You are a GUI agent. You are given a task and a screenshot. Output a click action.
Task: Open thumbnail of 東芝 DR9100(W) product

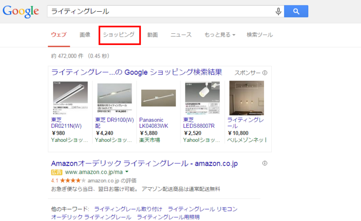115,98
